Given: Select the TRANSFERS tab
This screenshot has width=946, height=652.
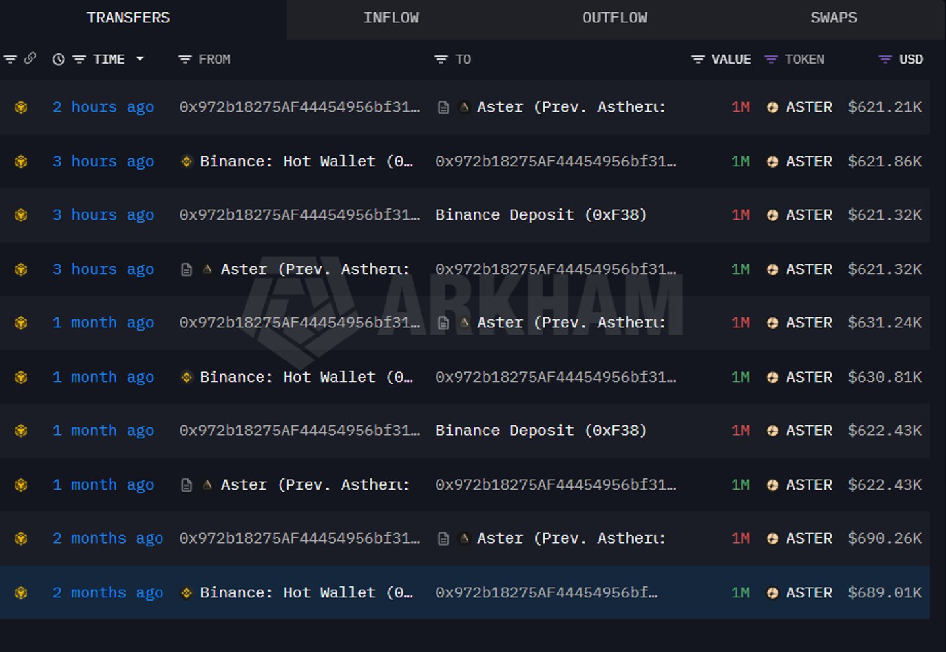Looking at the screenshot, I should pyautogui.click(x=128, y=18).
